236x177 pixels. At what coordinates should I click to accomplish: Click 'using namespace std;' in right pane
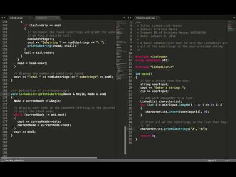tap(152, 60)
